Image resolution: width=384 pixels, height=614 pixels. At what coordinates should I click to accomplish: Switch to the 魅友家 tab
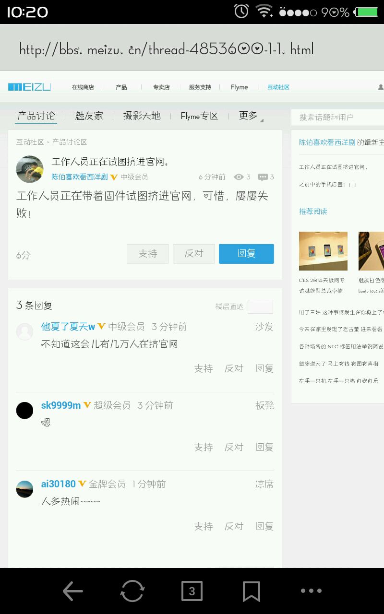(89, 116)
